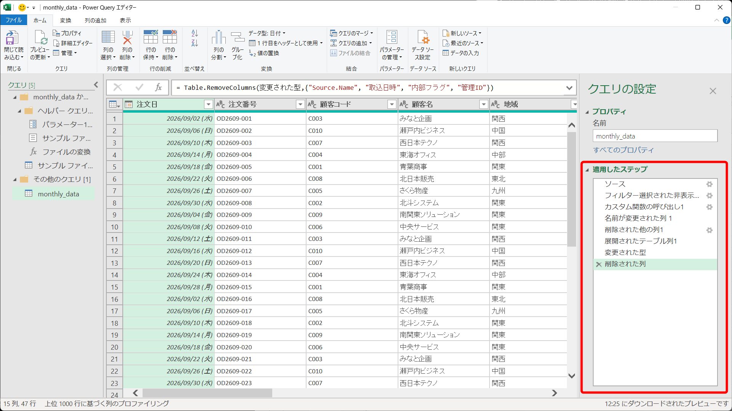Delete the 削除された列 step via X
Viewport: 732px width, 411px height.
click(599, 264)
